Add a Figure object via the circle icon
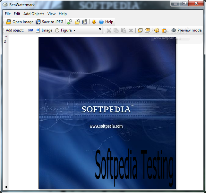The image size is (206, 193). pyautogui.click(x=57, y=30)
